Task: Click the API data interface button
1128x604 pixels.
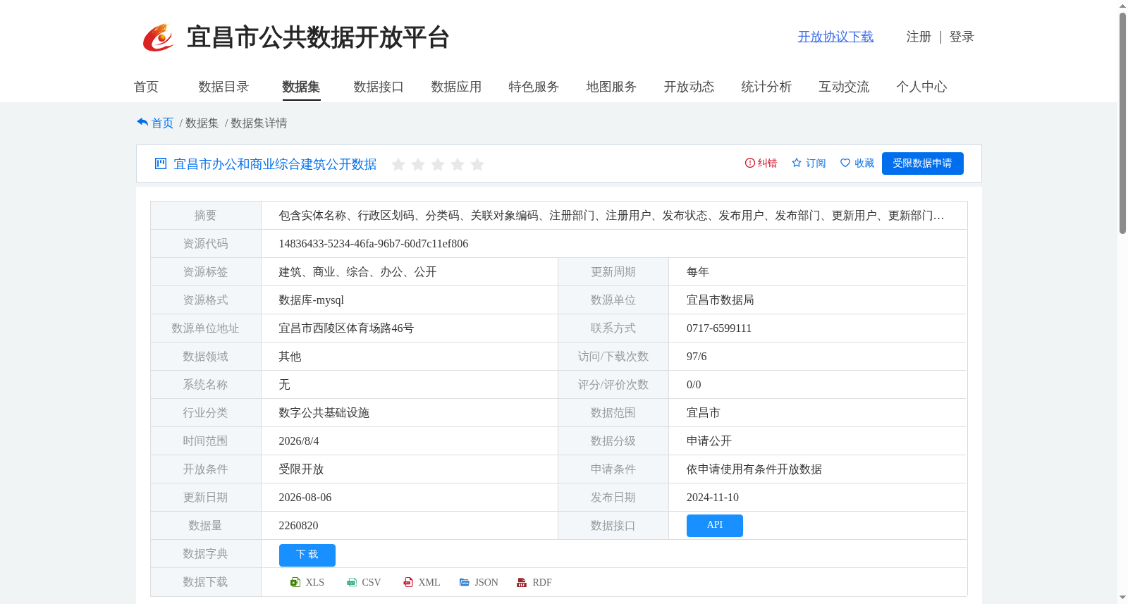Action: pyautogui.click(x=714, y=525)
